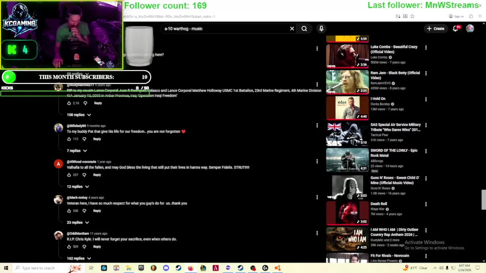Dislike the @Mark-nn6sy comment
Viewport: 486px width, 273px height.
(84, 211)
